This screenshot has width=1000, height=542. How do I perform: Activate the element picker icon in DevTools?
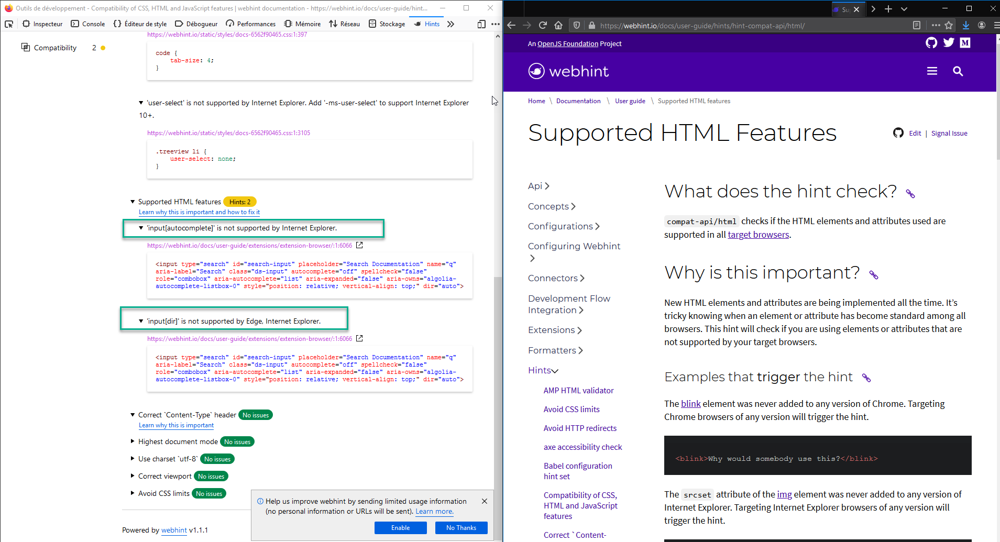[9, 24]
